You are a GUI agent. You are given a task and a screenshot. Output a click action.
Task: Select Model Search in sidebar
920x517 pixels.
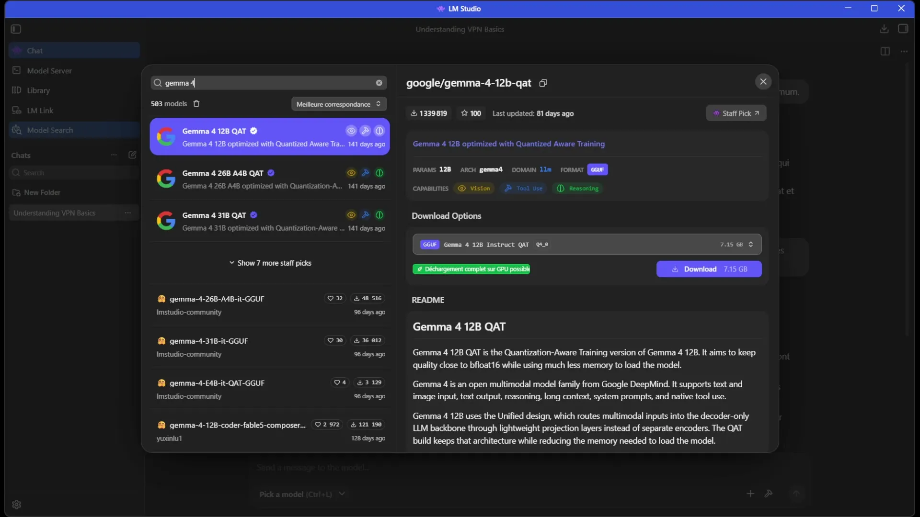coord(74,130)
